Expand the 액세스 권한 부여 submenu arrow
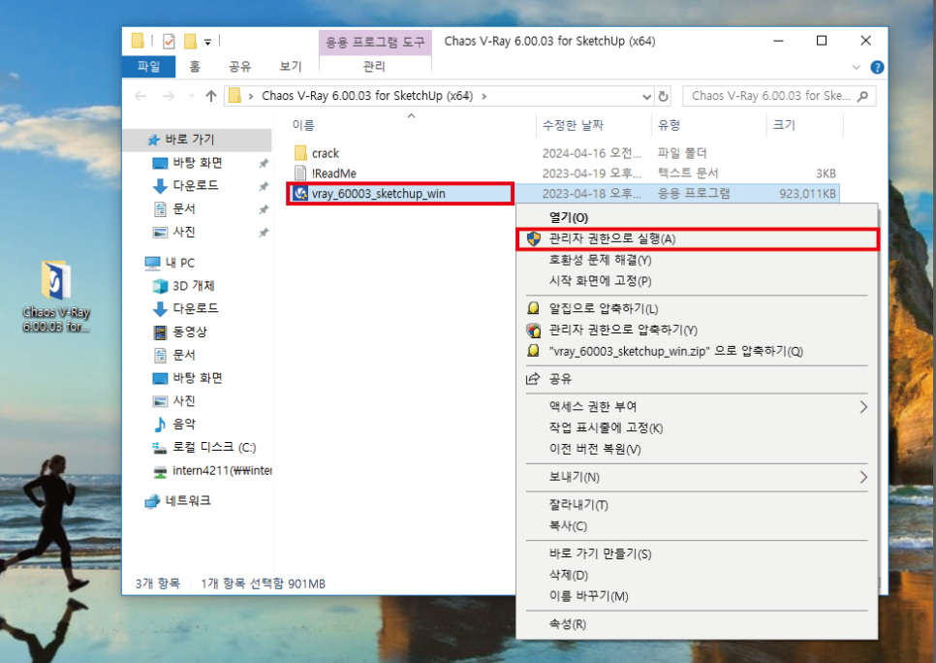936x663 pixels. click(x=863, y=407)
